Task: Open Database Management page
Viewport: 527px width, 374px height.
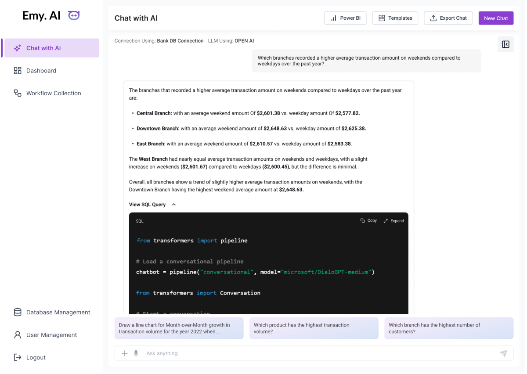Action: [x=58, y=313]
